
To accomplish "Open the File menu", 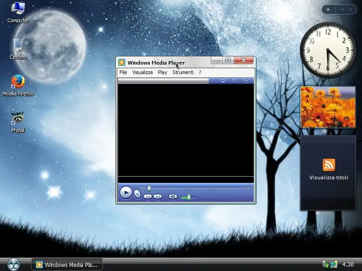I will point(123,72).
